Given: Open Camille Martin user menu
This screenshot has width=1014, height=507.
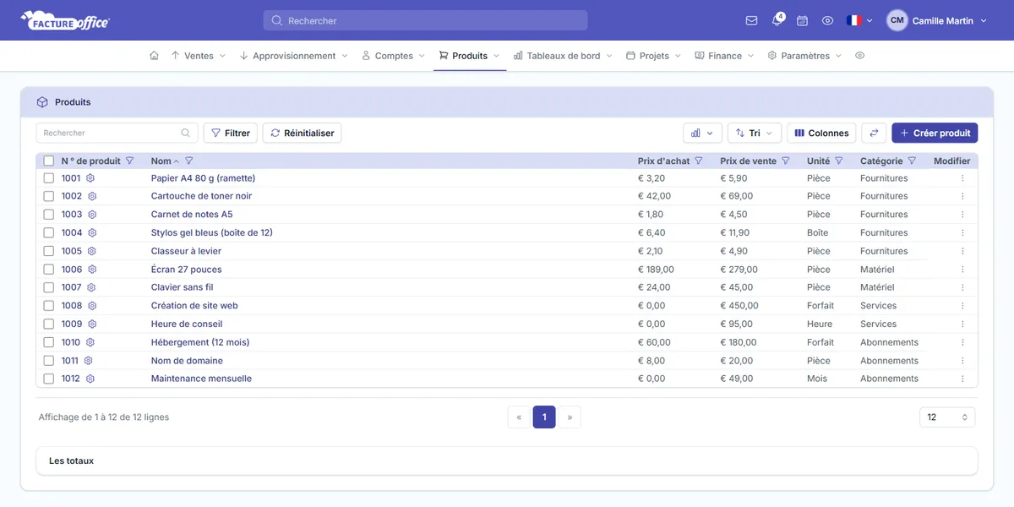Looking at the screenshot, I should click(937, 20).
